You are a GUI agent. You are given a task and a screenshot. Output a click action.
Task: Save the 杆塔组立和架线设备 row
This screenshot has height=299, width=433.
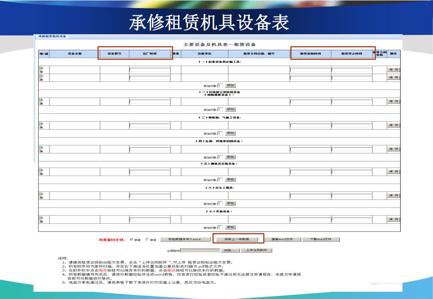[x=394, y=101]
